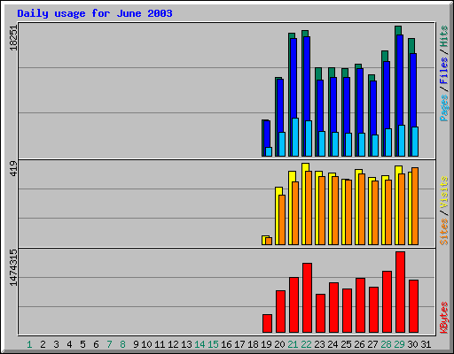Screen dimensions: 454x354
Task: Click the orange sites bar for day 30
Action: pos(415,206)
